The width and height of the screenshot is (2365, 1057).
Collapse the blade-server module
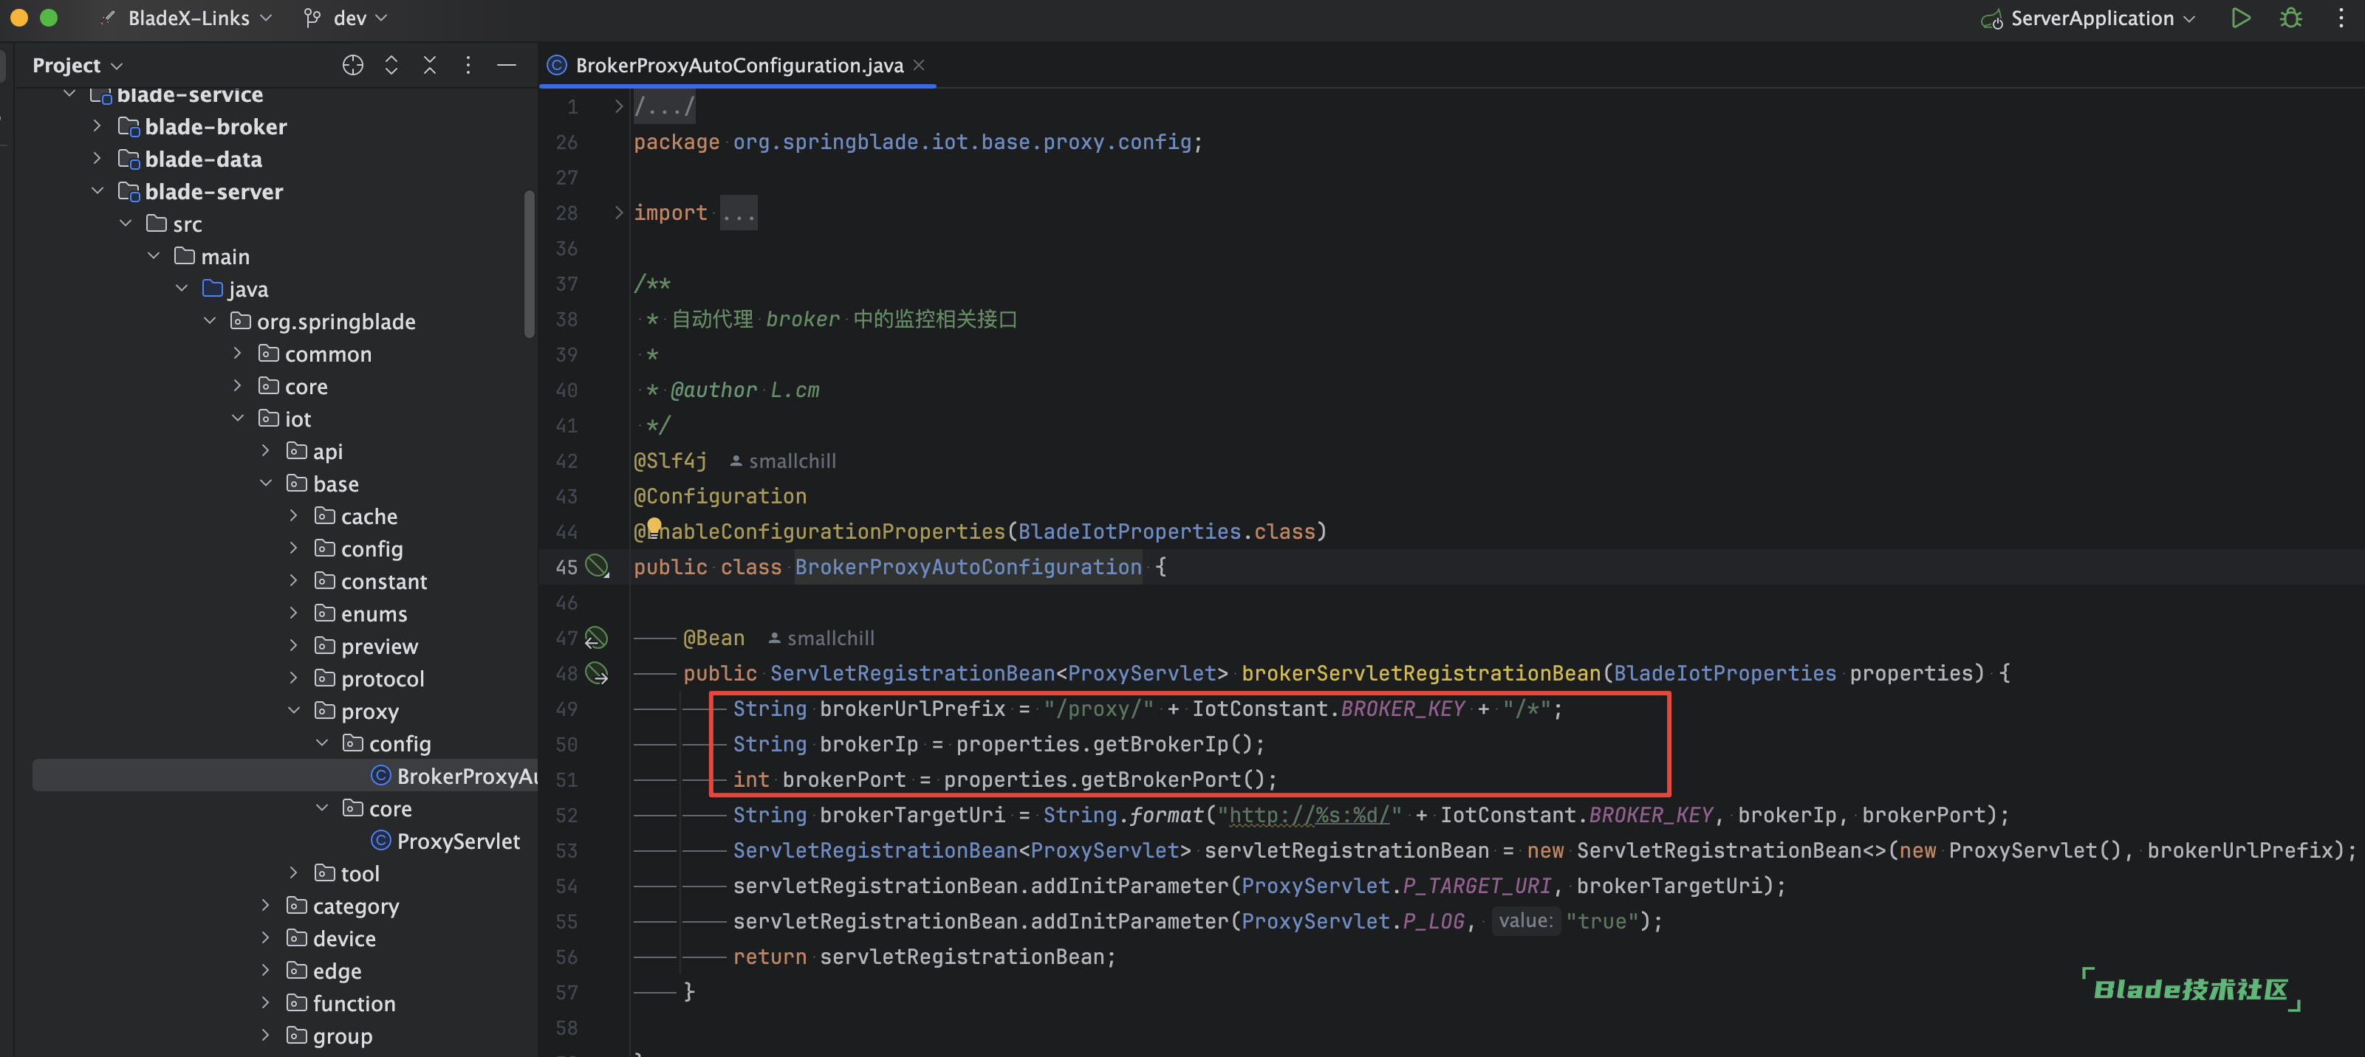tap(97, 191)
